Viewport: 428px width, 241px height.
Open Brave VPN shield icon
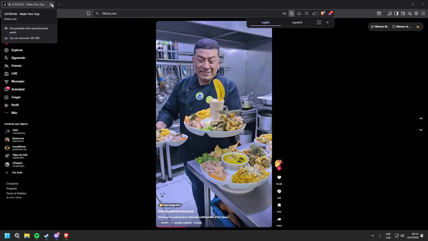point(416,13)
